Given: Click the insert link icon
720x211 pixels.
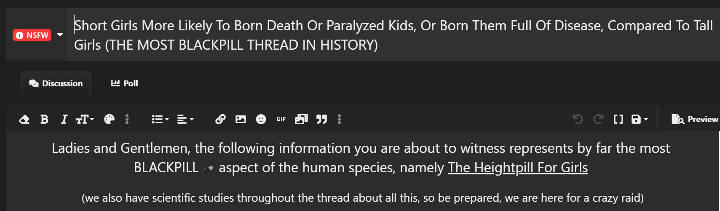Looking at the screenshot, I should [220, 120].
